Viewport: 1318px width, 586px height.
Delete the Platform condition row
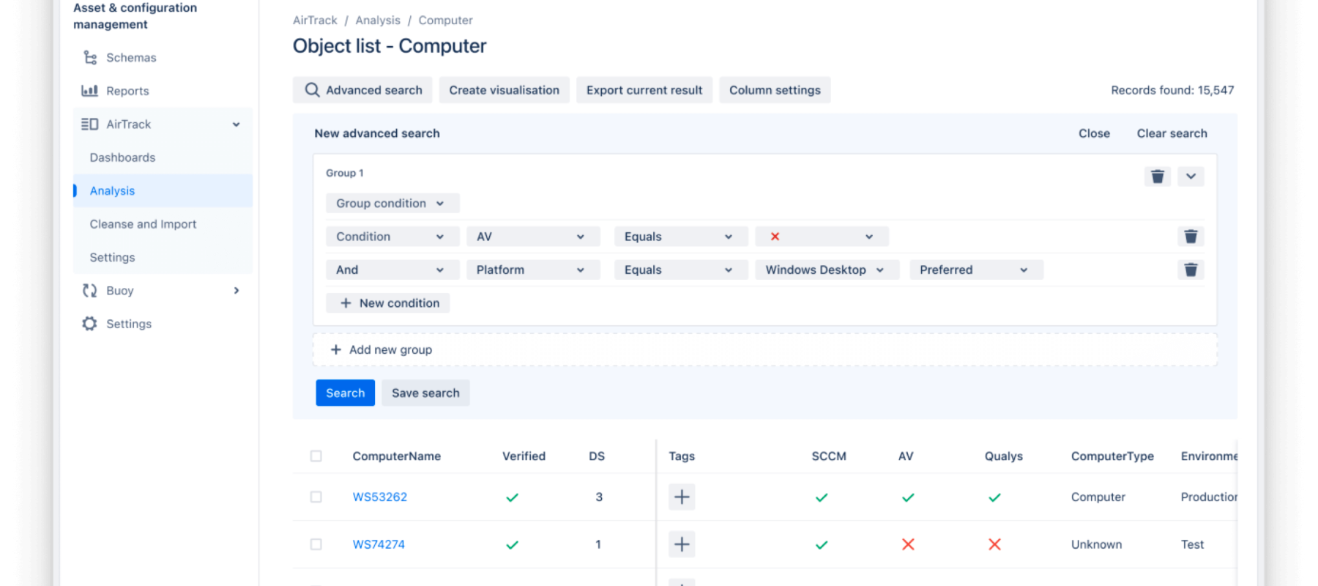1191,270
